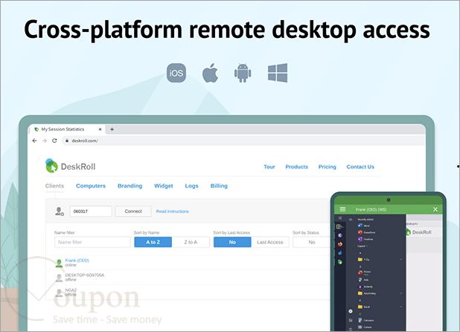The height and width of the screenshot is (332, 460).
Task: Click the Connect button
Action: (x=133, y=211)
